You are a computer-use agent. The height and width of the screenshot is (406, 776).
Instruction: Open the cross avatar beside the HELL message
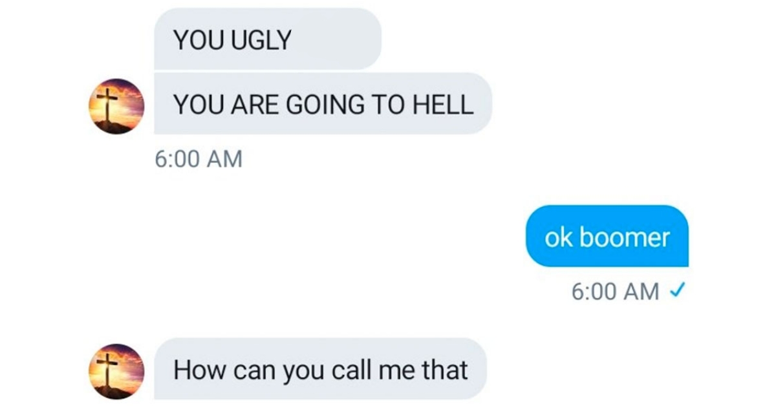tap(117, 107)
